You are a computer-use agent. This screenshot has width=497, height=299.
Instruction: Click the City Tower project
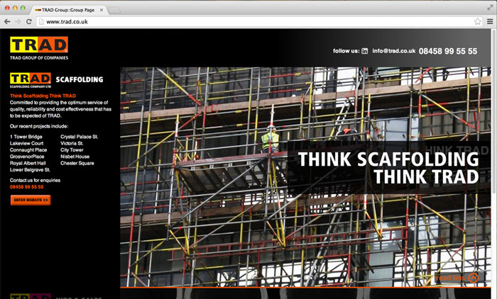point(72,150)
